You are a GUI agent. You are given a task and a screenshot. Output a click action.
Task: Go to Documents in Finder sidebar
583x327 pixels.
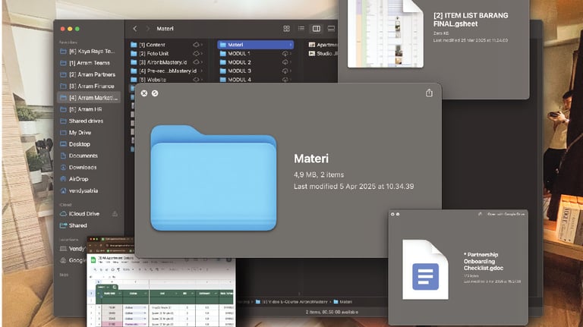pyautogui.click(x=89, y=156)
